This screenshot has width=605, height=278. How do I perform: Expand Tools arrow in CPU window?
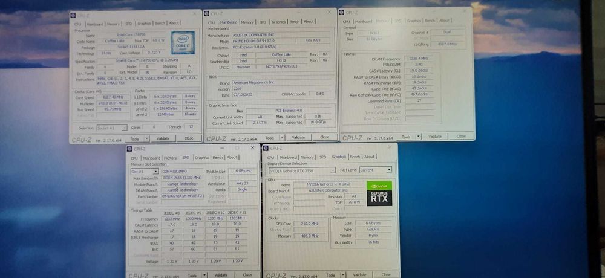coord(146,138)
